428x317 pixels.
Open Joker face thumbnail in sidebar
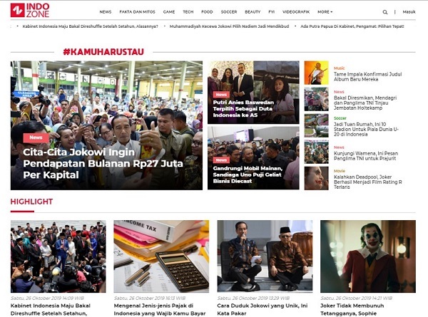coord(316,178)
